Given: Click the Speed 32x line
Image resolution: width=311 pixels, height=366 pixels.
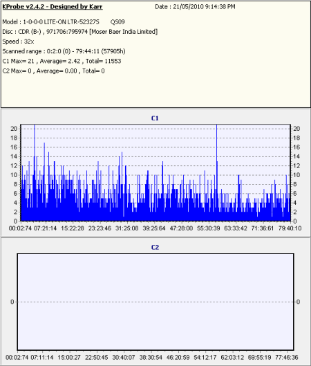Looking at the screenshot, I should [x=18, y=42].
